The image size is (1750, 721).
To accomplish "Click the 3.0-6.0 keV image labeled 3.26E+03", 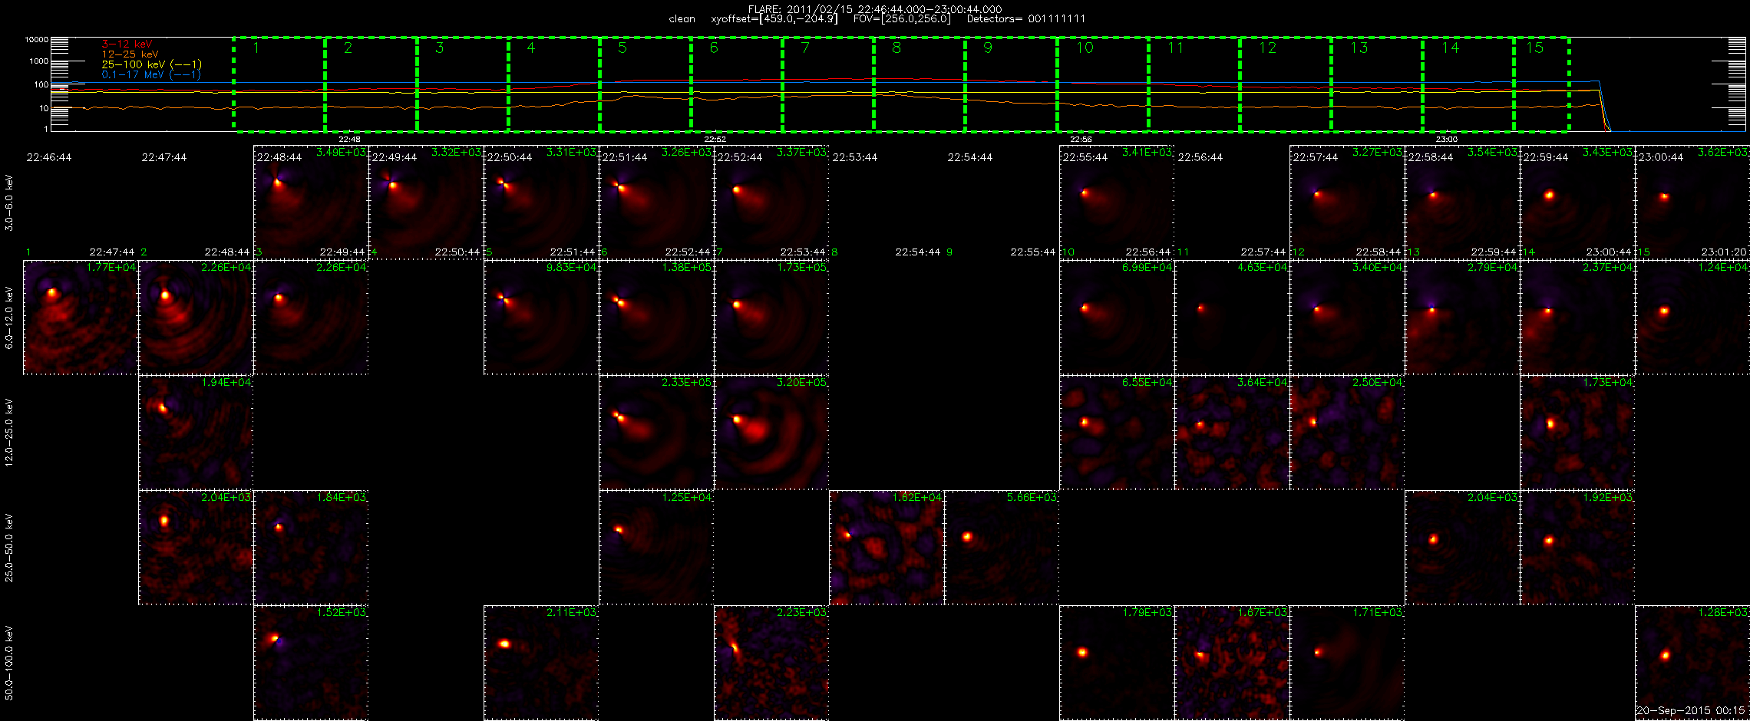I will point(656,202).
